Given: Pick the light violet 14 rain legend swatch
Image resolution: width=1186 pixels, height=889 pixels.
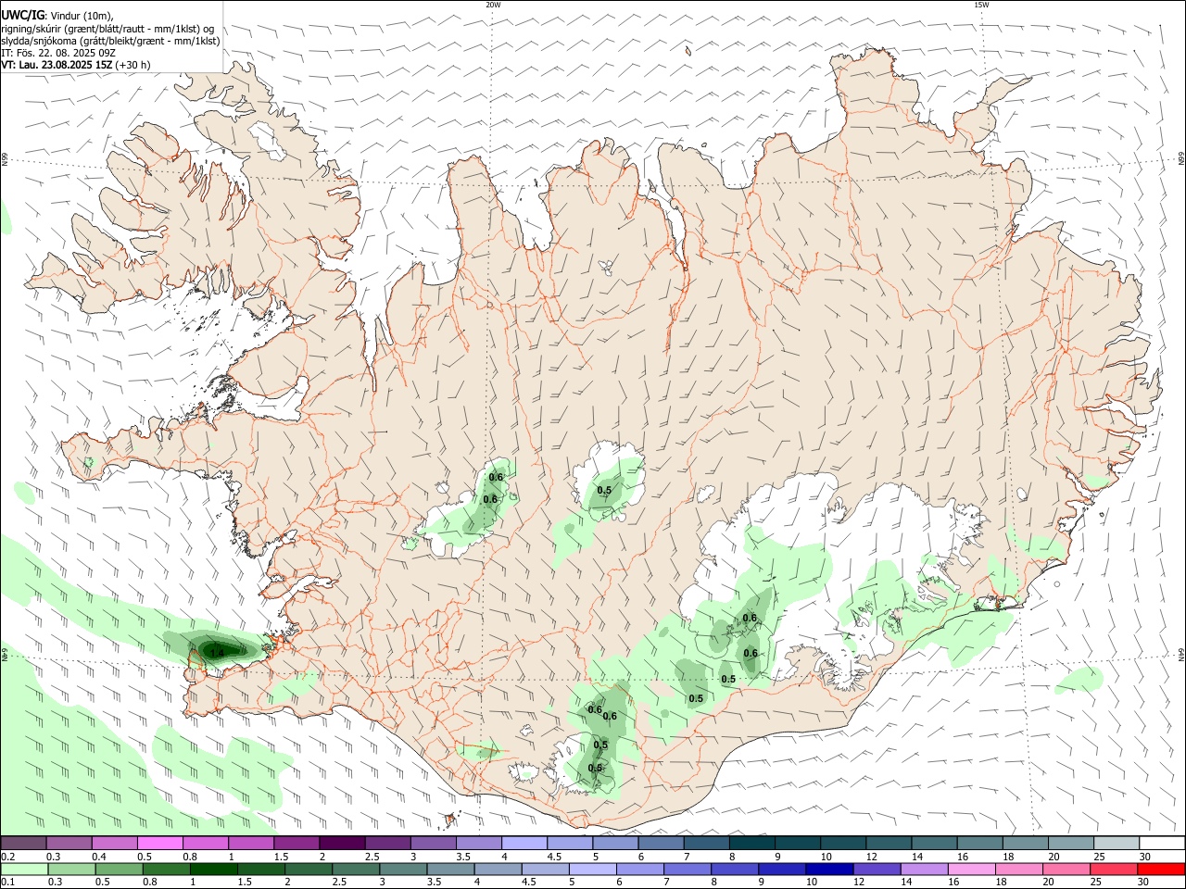Looking at the screenshot, I should tap(924, 870).
